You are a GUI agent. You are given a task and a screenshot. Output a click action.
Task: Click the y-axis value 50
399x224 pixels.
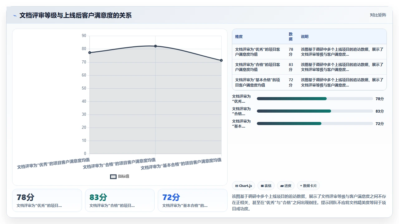84,88
